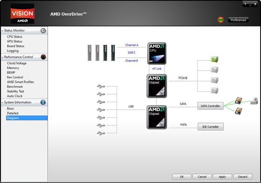Click the help question mark button
This screenshot has height=183, width=261.
coord(245,4)
